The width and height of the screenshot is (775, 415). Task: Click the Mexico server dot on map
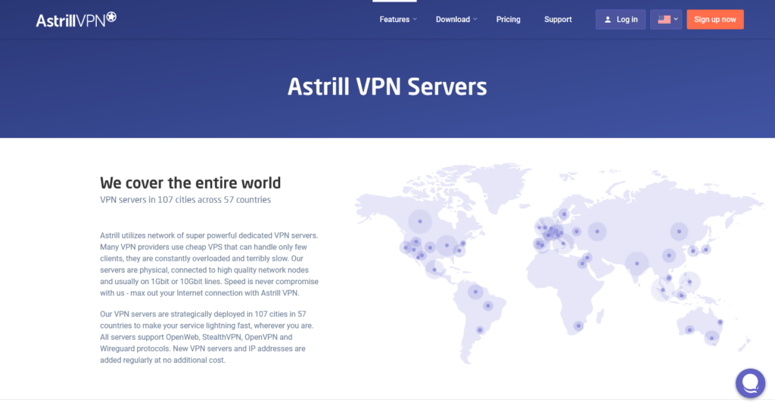(x=434, y=270)
